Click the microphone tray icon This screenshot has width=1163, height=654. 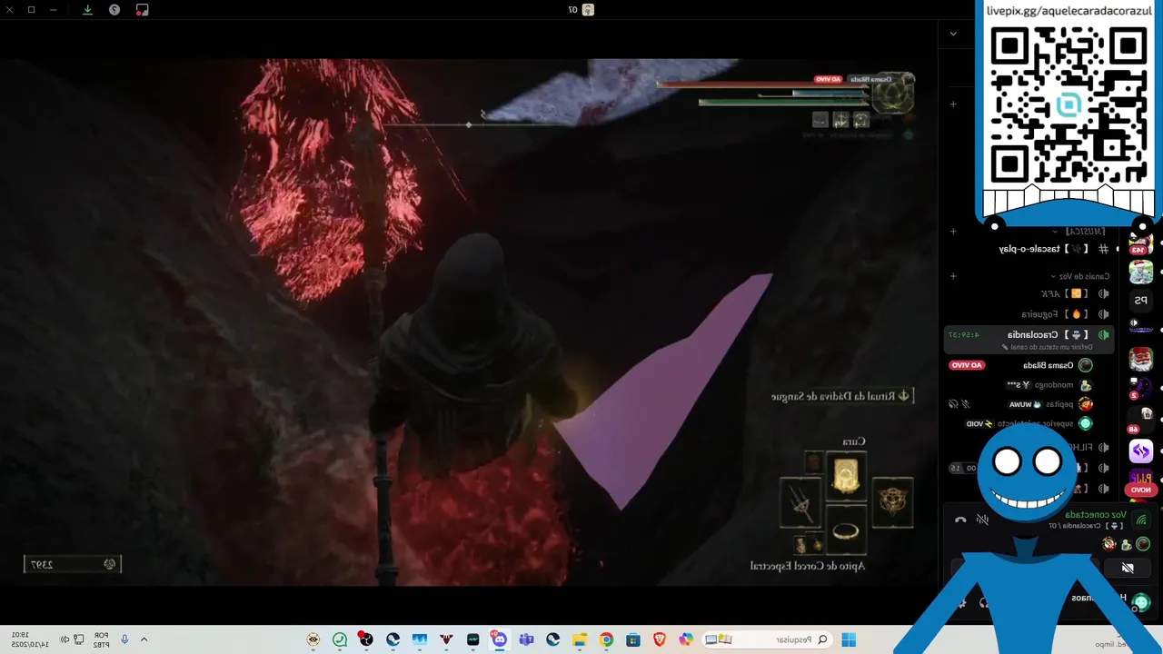pos(124,639)
